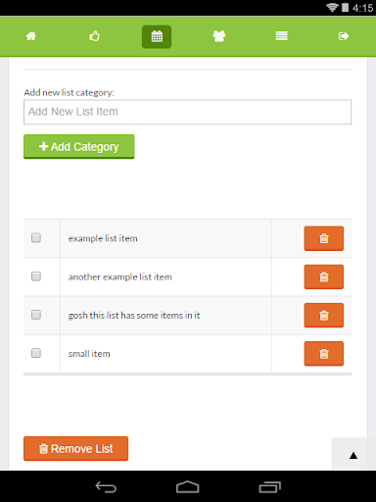
Task: Open the group people icon
Action: click(219, 36)
